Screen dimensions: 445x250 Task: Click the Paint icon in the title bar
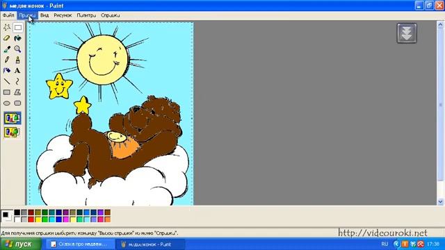[5, 6]
